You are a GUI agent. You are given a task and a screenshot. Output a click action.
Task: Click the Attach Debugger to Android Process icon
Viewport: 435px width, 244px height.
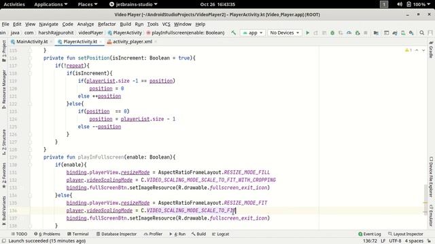tap(358, 33)
